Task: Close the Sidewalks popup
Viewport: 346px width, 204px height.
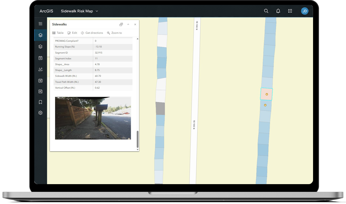Action: point(135,24)
